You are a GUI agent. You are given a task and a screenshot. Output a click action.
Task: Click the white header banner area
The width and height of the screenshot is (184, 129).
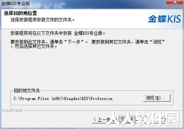coord(91,19)
